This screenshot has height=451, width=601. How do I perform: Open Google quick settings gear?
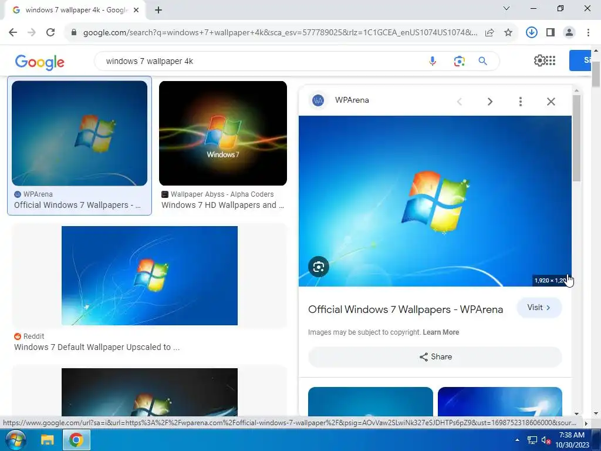(539, 60)
